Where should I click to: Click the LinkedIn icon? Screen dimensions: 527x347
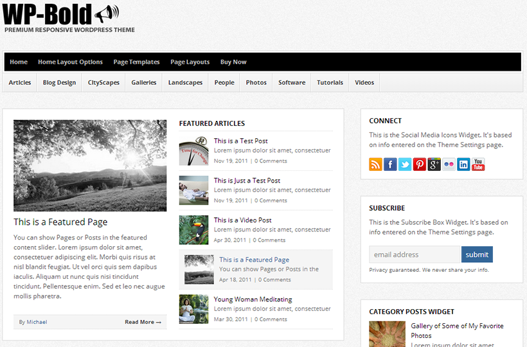point(463,165)
